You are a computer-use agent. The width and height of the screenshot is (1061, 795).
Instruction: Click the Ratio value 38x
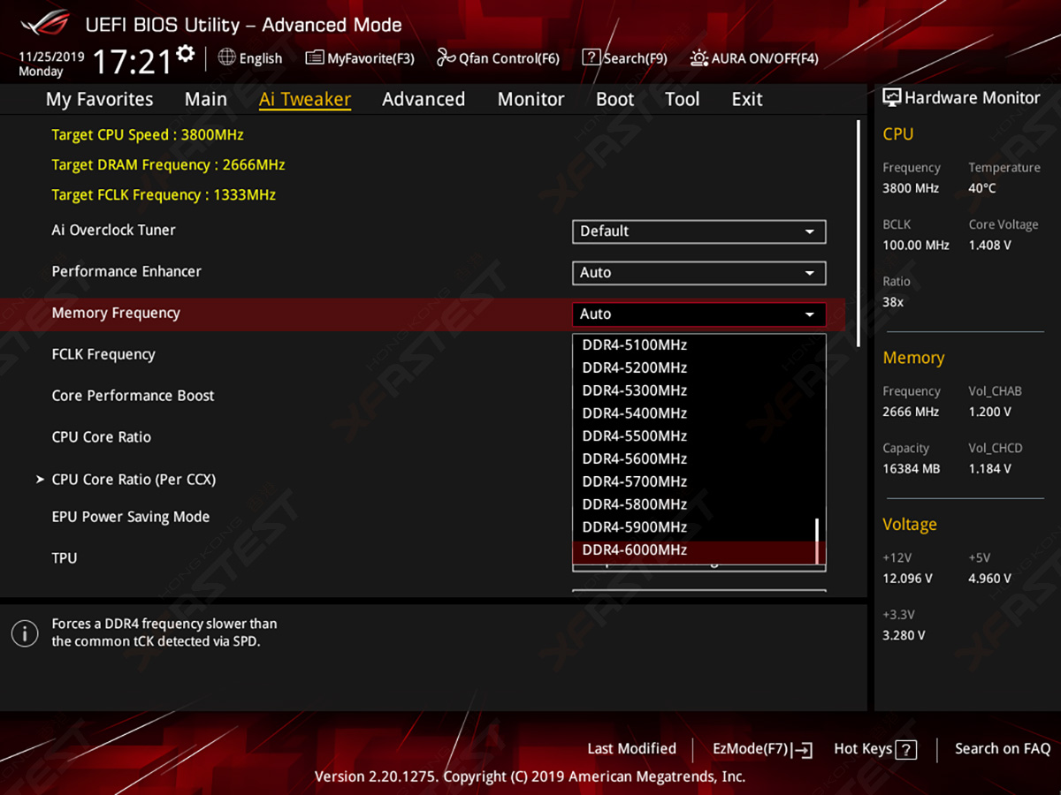pyautogui.click(x=893, y=302)
